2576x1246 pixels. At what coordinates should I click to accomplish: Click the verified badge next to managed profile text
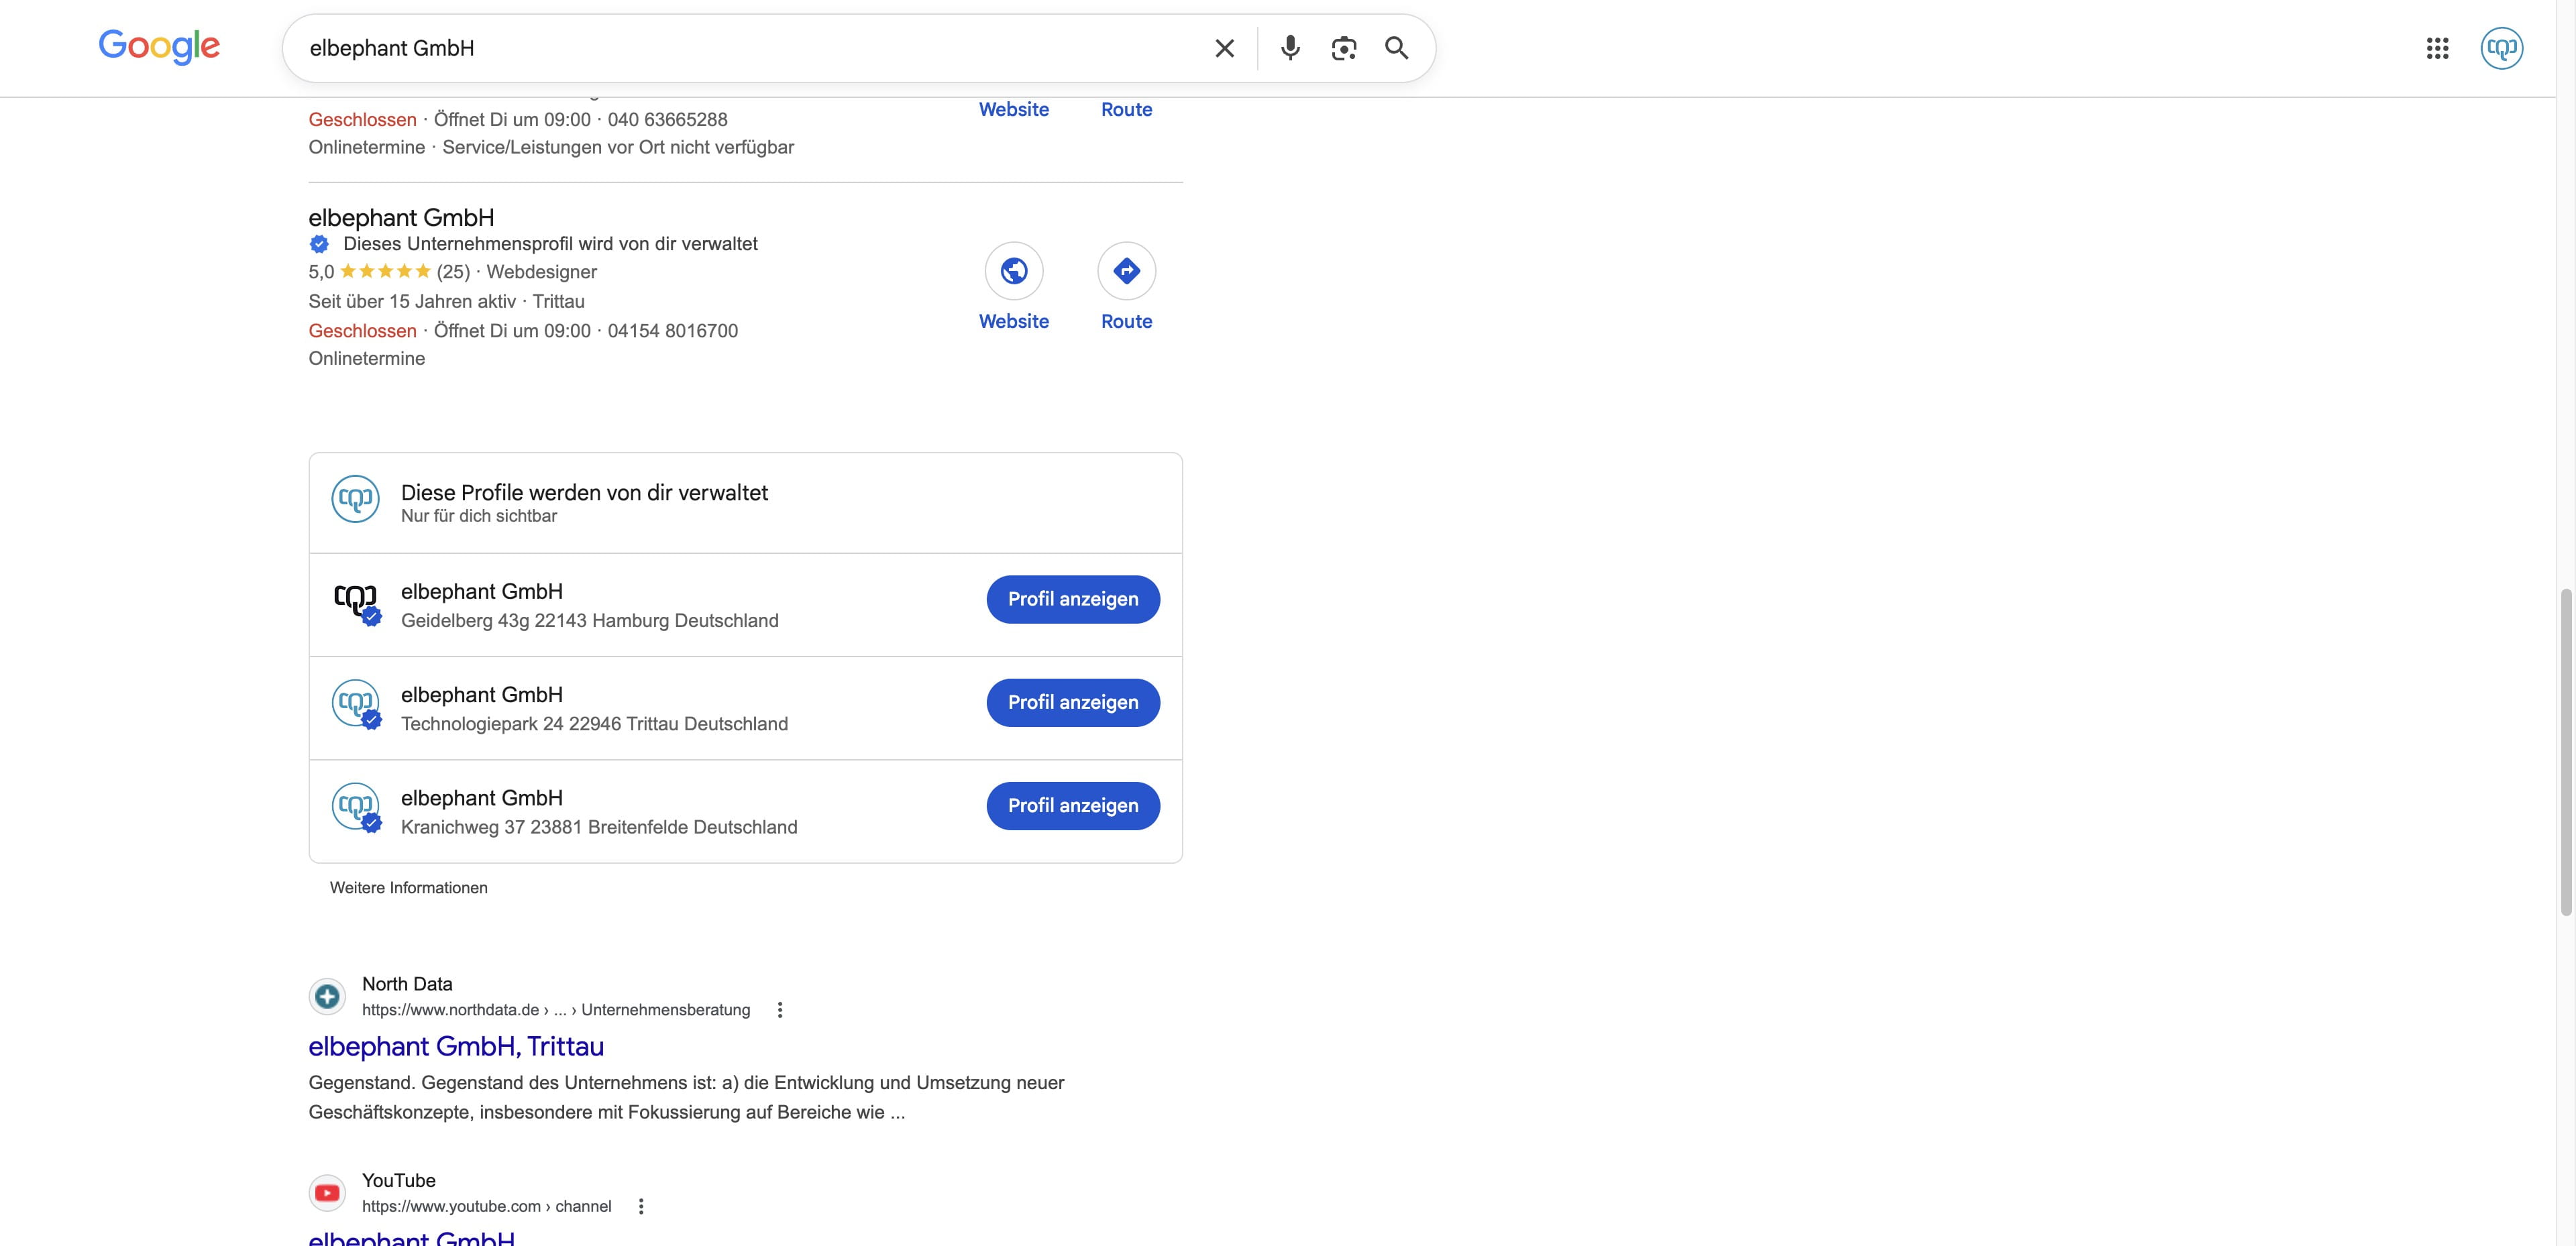tap(319, 244)
